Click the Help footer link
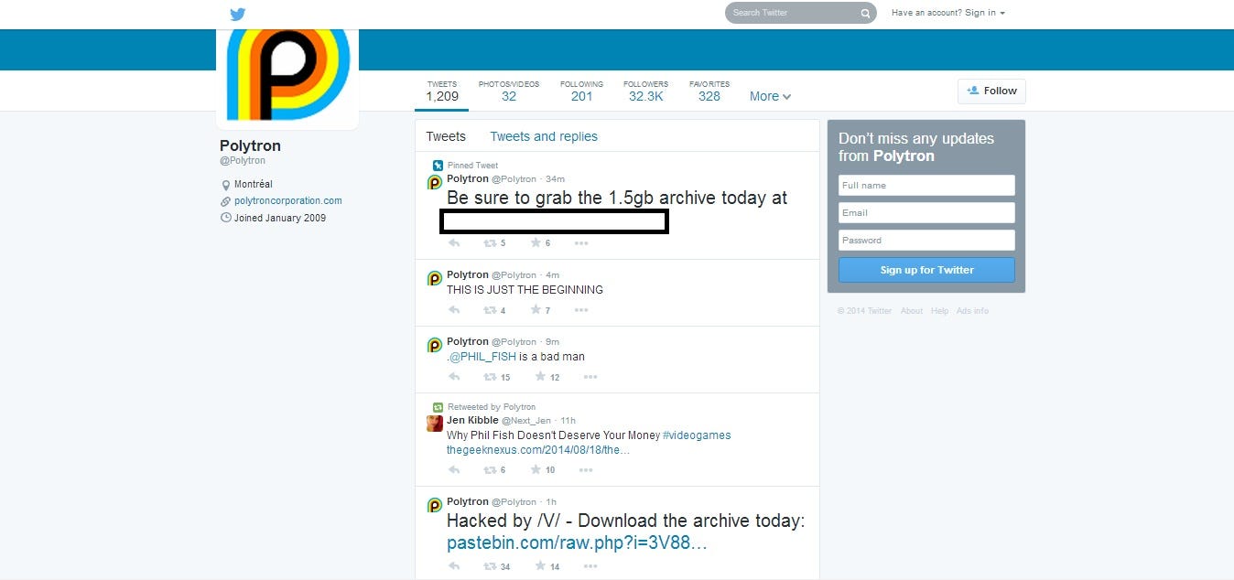 pos(940,311)
